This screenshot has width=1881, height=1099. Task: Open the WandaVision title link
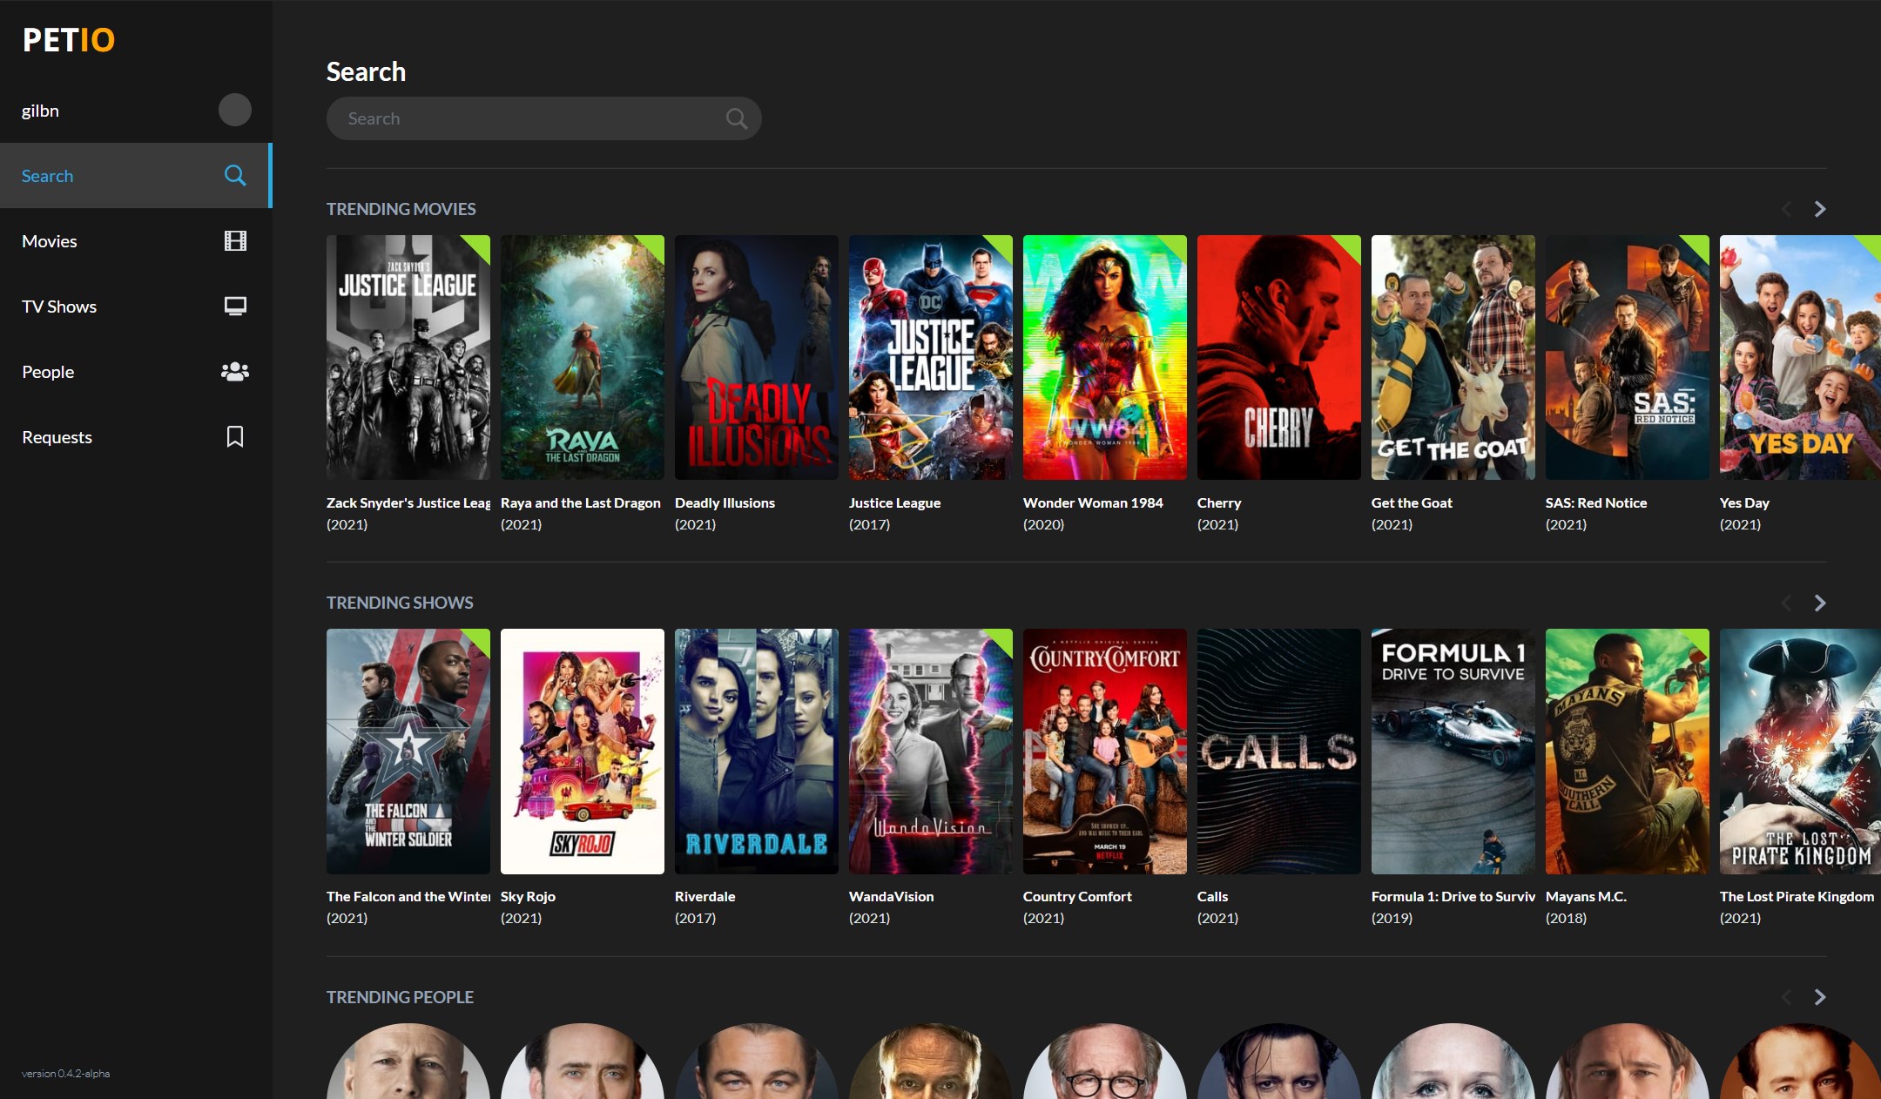[x=891, y=896]
